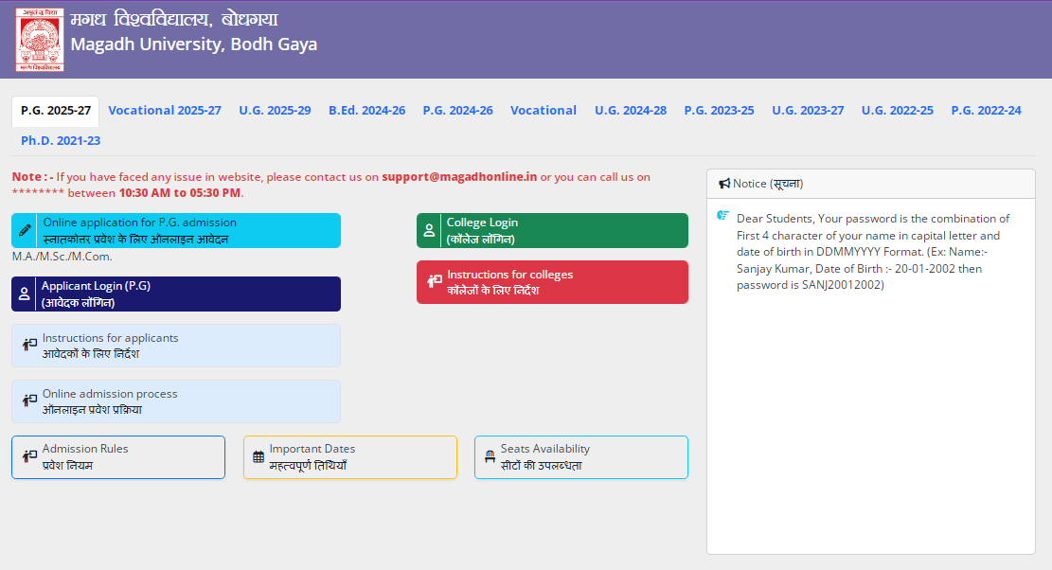Click the info icon on Admission Rules
Screen dimensions: 1052x570
[27, 456]
